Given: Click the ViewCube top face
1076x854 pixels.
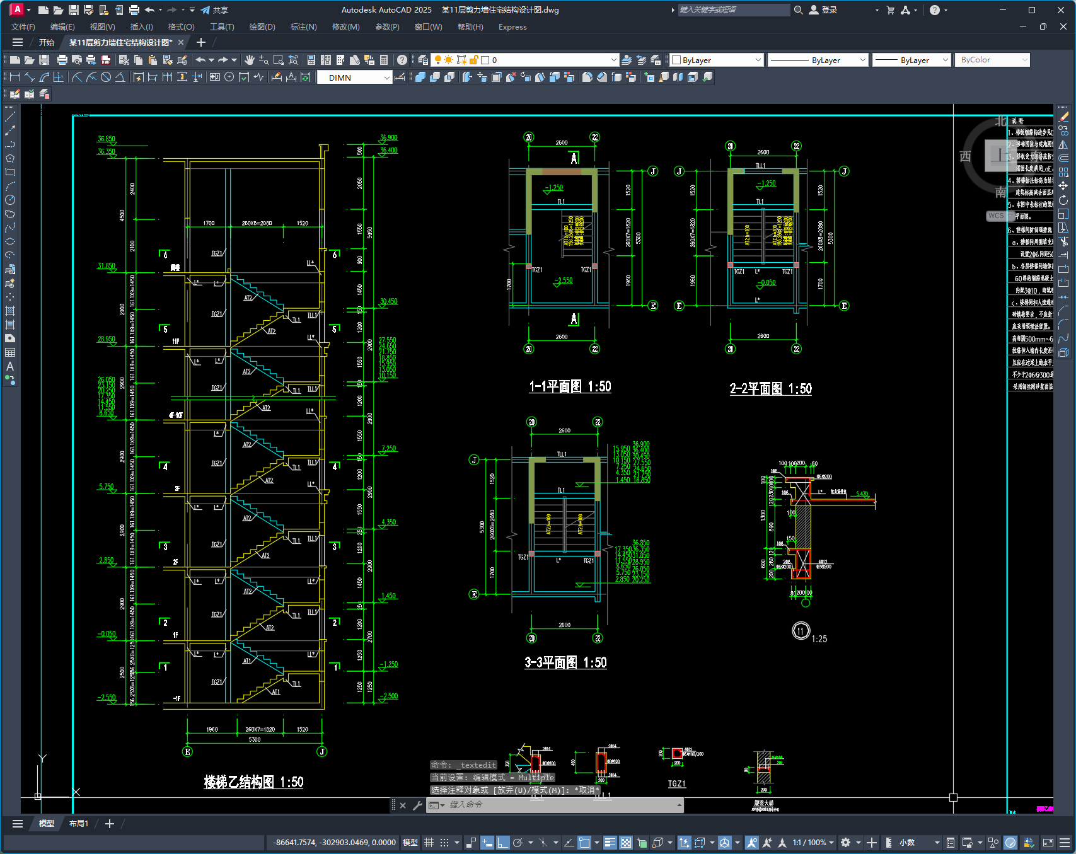Looking at the screenshot, I should (x=1000, y=155).
